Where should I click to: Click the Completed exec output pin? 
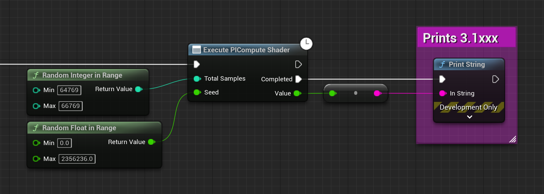click(x=298, y=79)
